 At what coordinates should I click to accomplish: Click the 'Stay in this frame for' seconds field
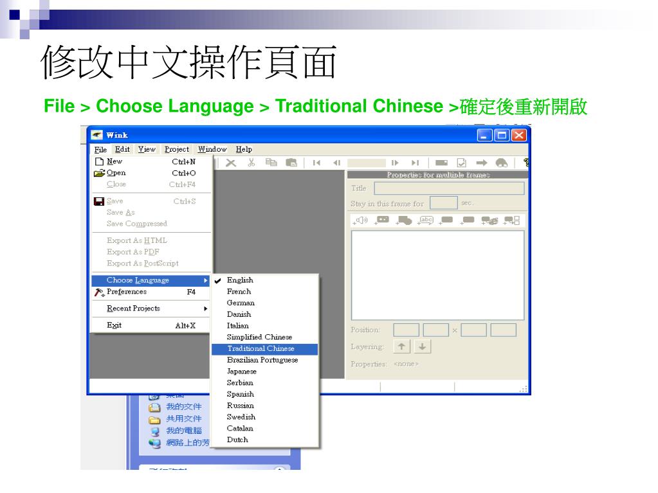(x=444, y=203)
